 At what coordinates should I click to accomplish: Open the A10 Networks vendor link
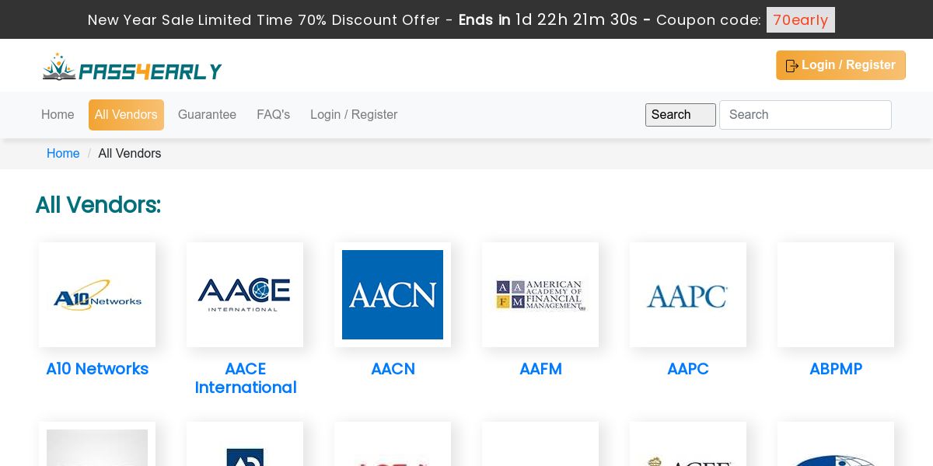97,369
